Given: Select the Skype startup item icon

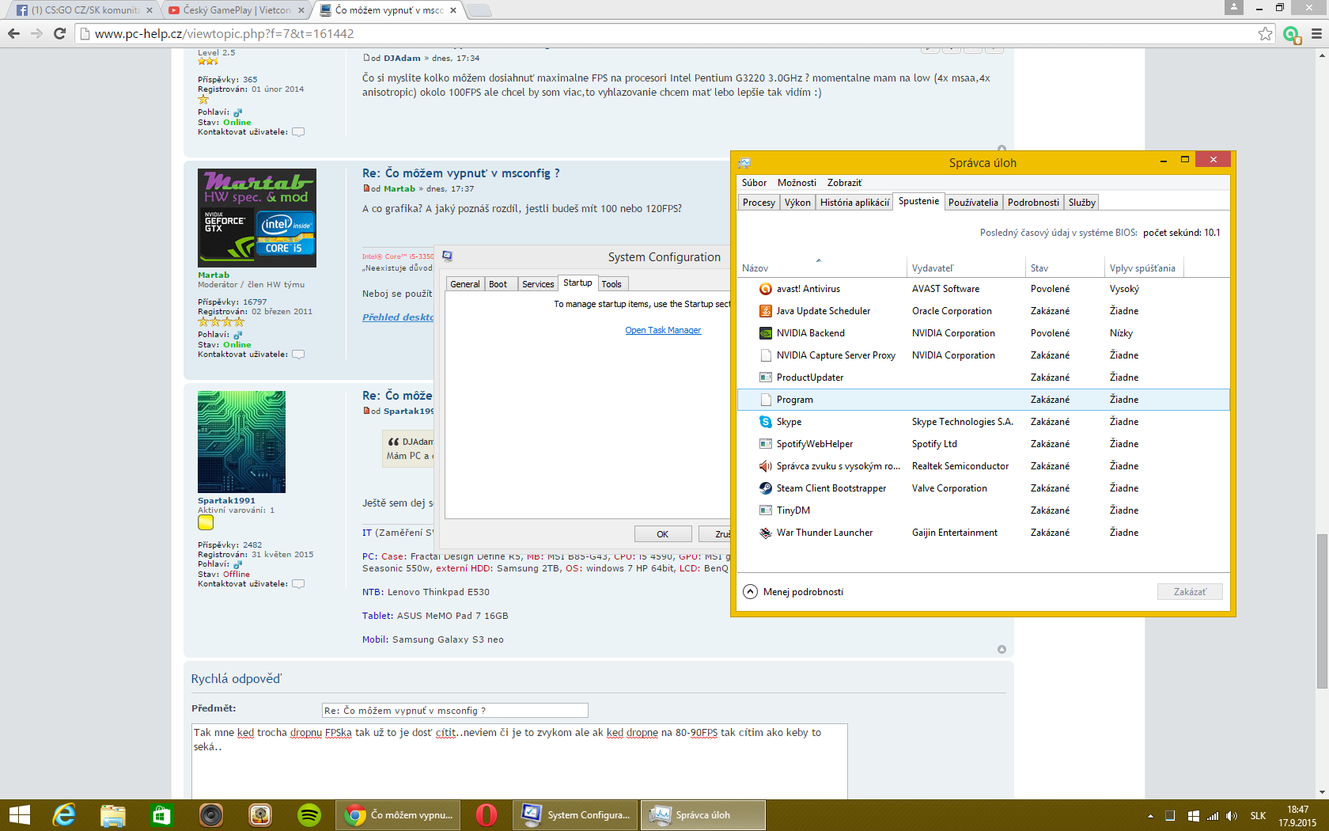Looking at the screenshot, I should (765, 422).
